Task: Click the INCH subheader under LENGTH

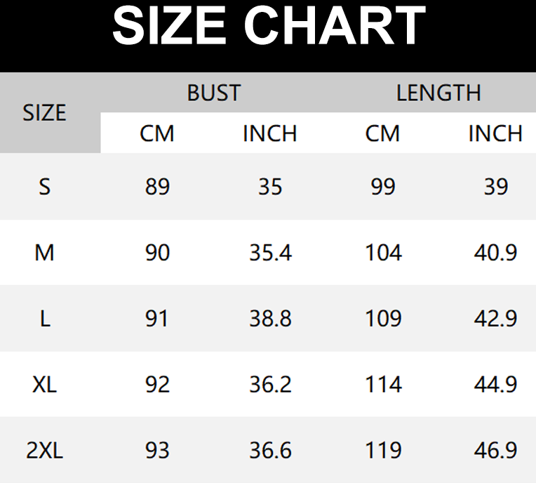Action: [x=495, y=133]
